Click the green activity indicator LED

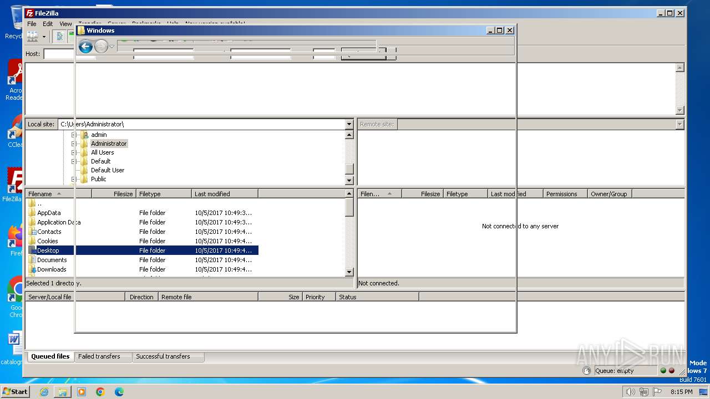(663, 371)
